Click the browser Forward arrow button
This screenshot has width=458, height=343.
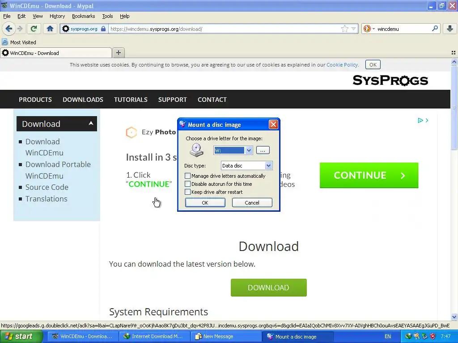[20, 29]
